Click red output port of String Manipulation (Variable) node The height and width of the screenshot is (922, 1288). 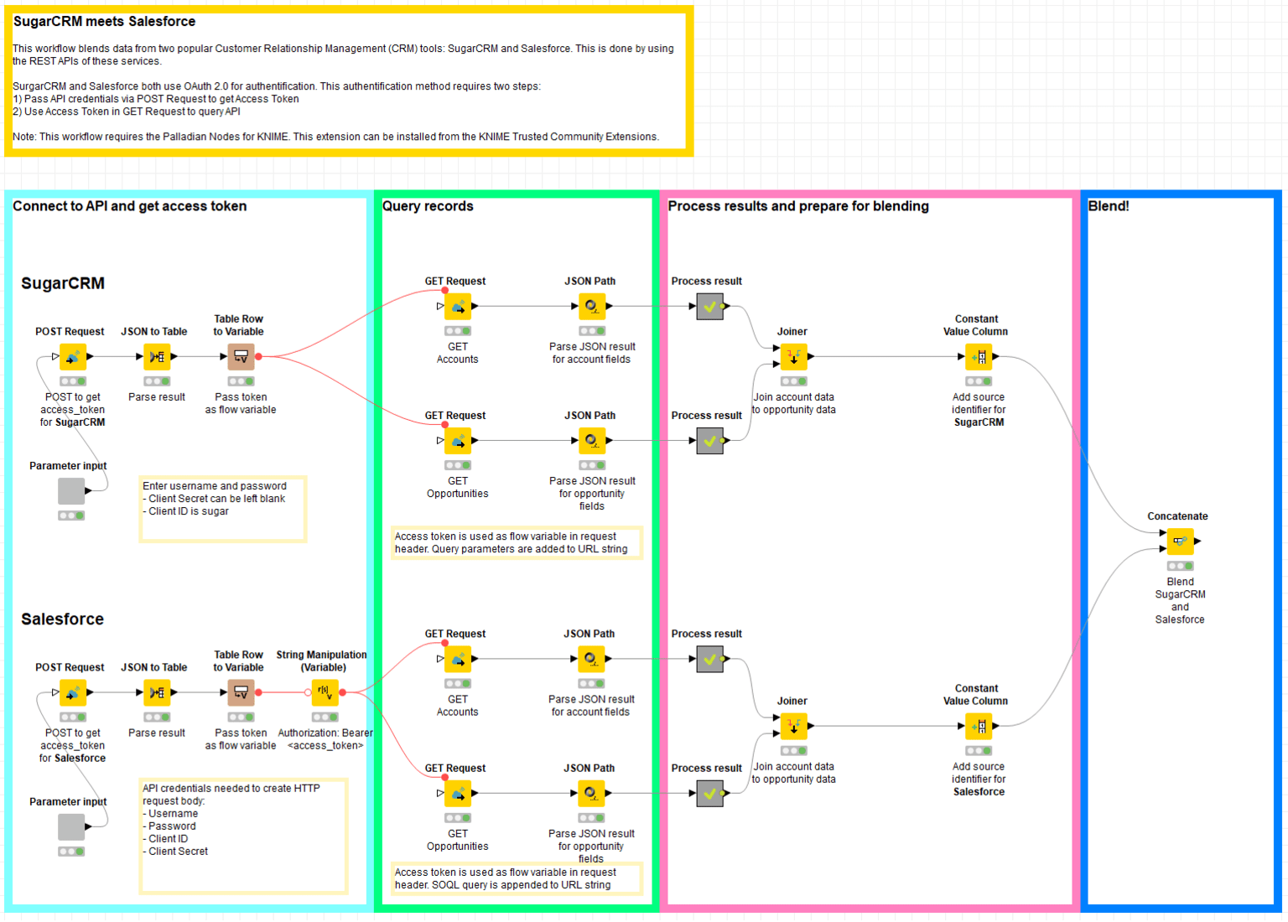[343, 693]
